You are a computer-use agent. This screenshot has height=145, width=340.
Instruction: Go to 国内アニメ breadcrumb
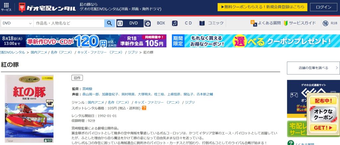pyautogui.click(x=39, y=52)
